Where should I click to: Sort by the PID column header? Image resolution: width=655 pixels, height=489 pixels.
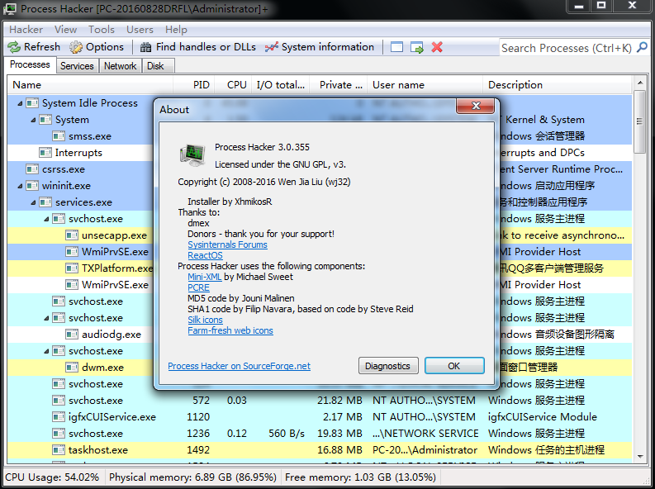(x=194, y=85)
